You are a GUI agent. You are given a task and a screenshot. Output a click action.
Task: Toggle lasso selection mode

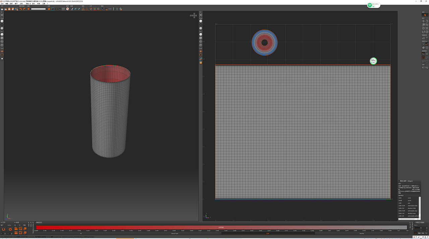click(x=427, y=58)
